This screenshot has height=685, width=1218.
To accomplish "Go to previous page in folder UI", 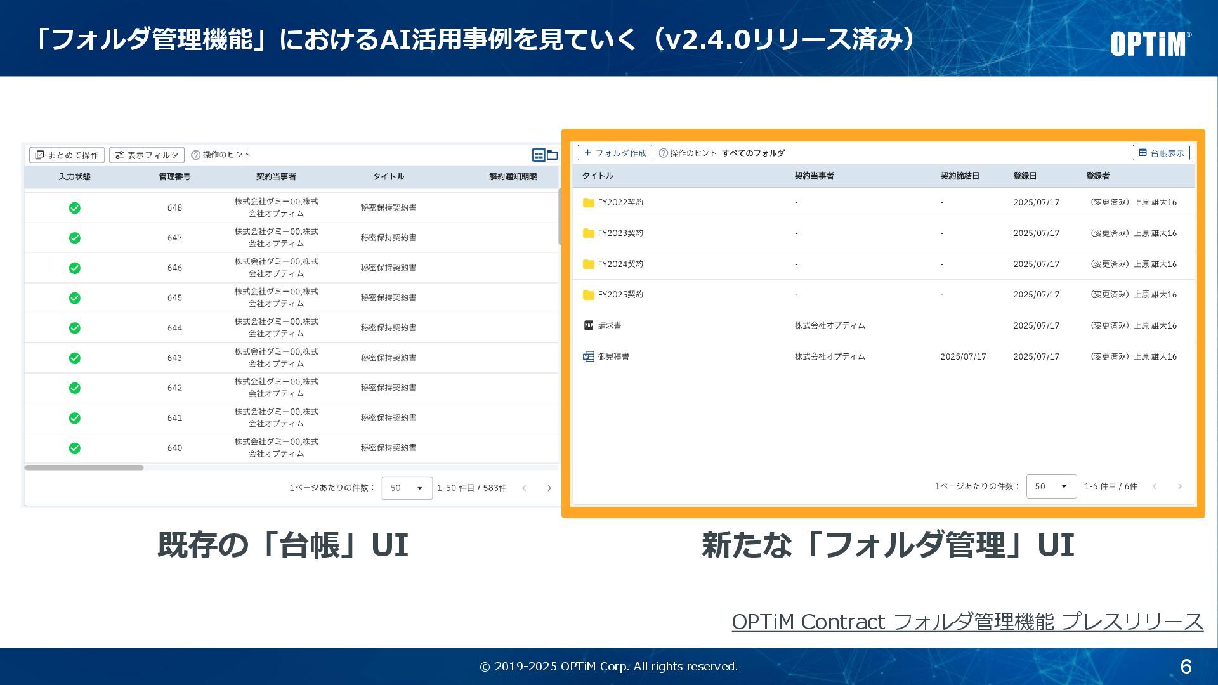I will (1155, 486).
